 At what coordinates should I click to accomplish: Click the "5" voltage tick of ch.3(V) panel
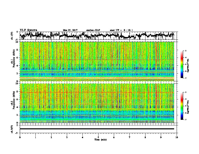click(17, 125)
